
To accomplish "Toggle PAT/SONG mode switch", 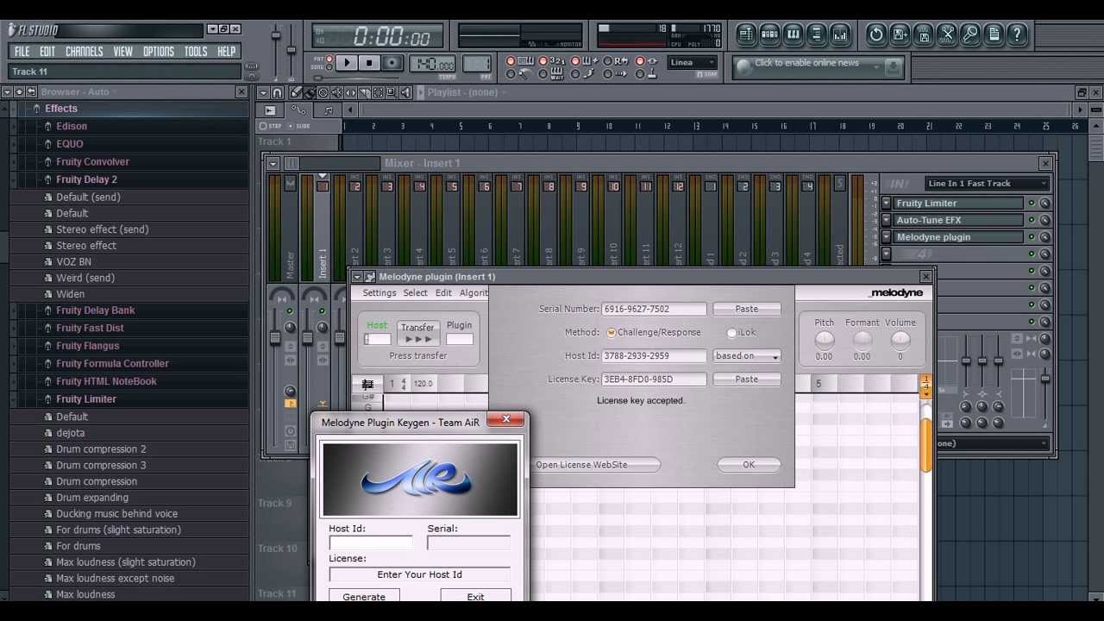I will pyautogui.click(x=330, y=63).
